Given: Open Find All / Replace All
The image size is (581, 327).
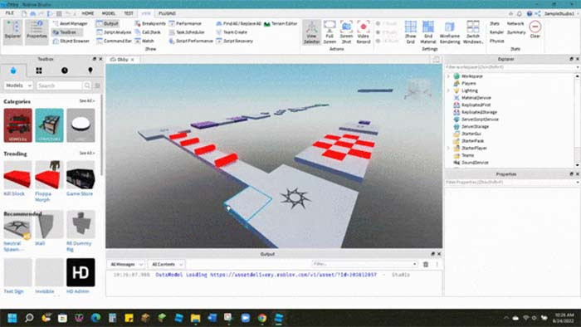Looking at the screenshot, I should click(x=239, y=23).
